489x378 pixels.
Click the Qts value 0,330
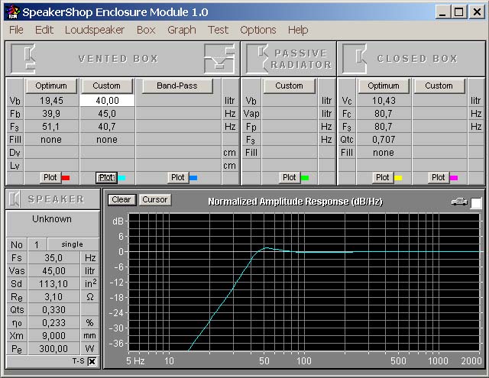click(x=53, y=310)
